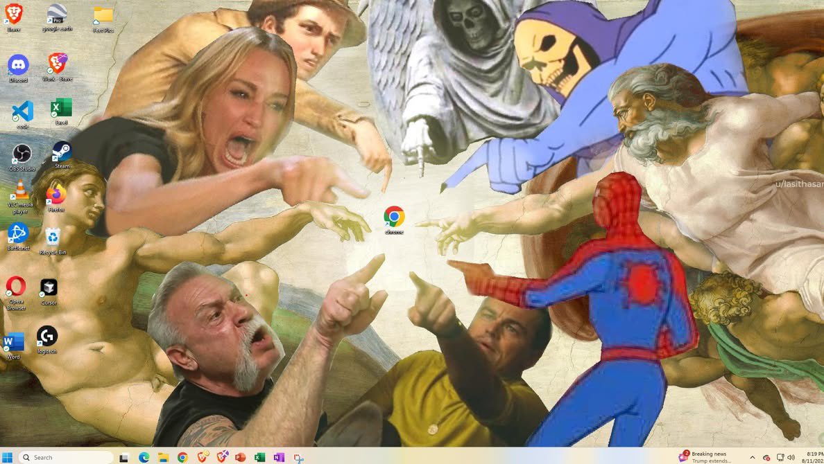Viewport: 824px width, 464px height.
Task: Select the Chrome icon in desktop center
Action: click(x=394, y=220)
